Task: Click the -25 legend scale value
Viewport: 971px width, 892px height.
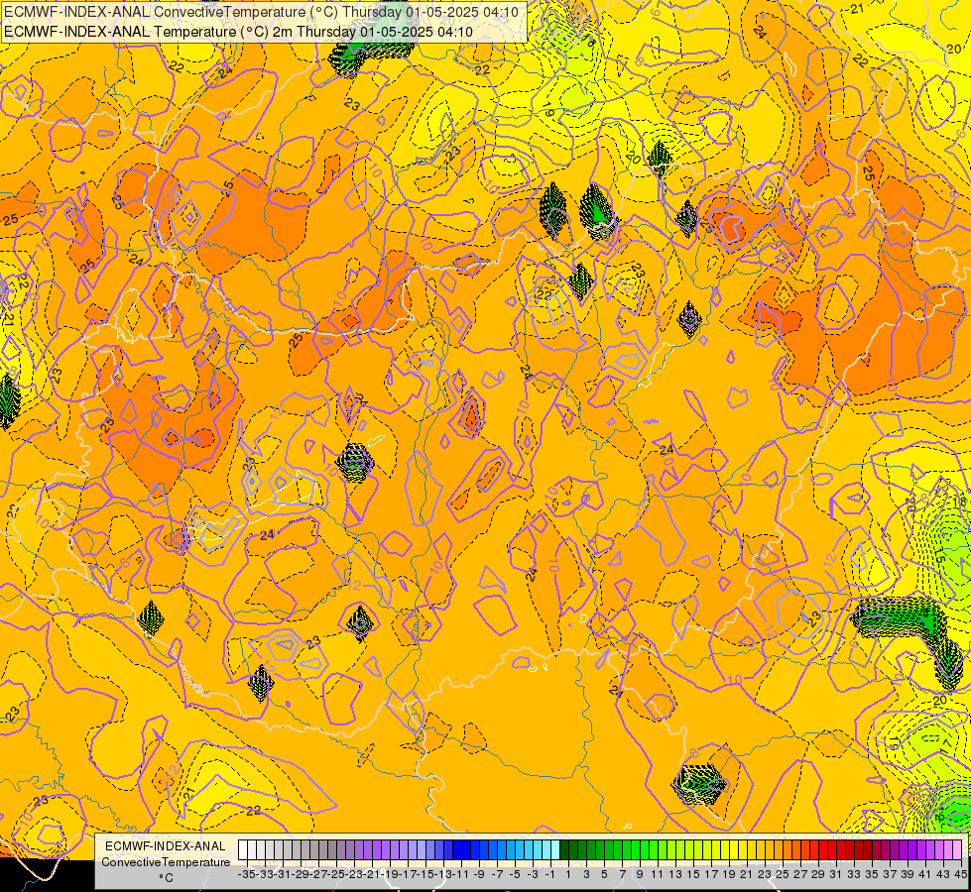Action: click(x=336, y=874)
